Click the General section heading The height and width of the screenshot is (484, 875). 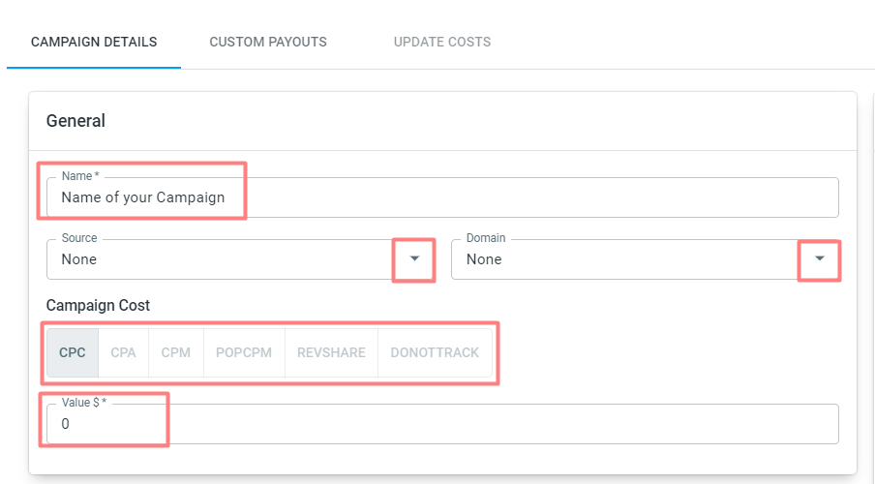point(75,121)
